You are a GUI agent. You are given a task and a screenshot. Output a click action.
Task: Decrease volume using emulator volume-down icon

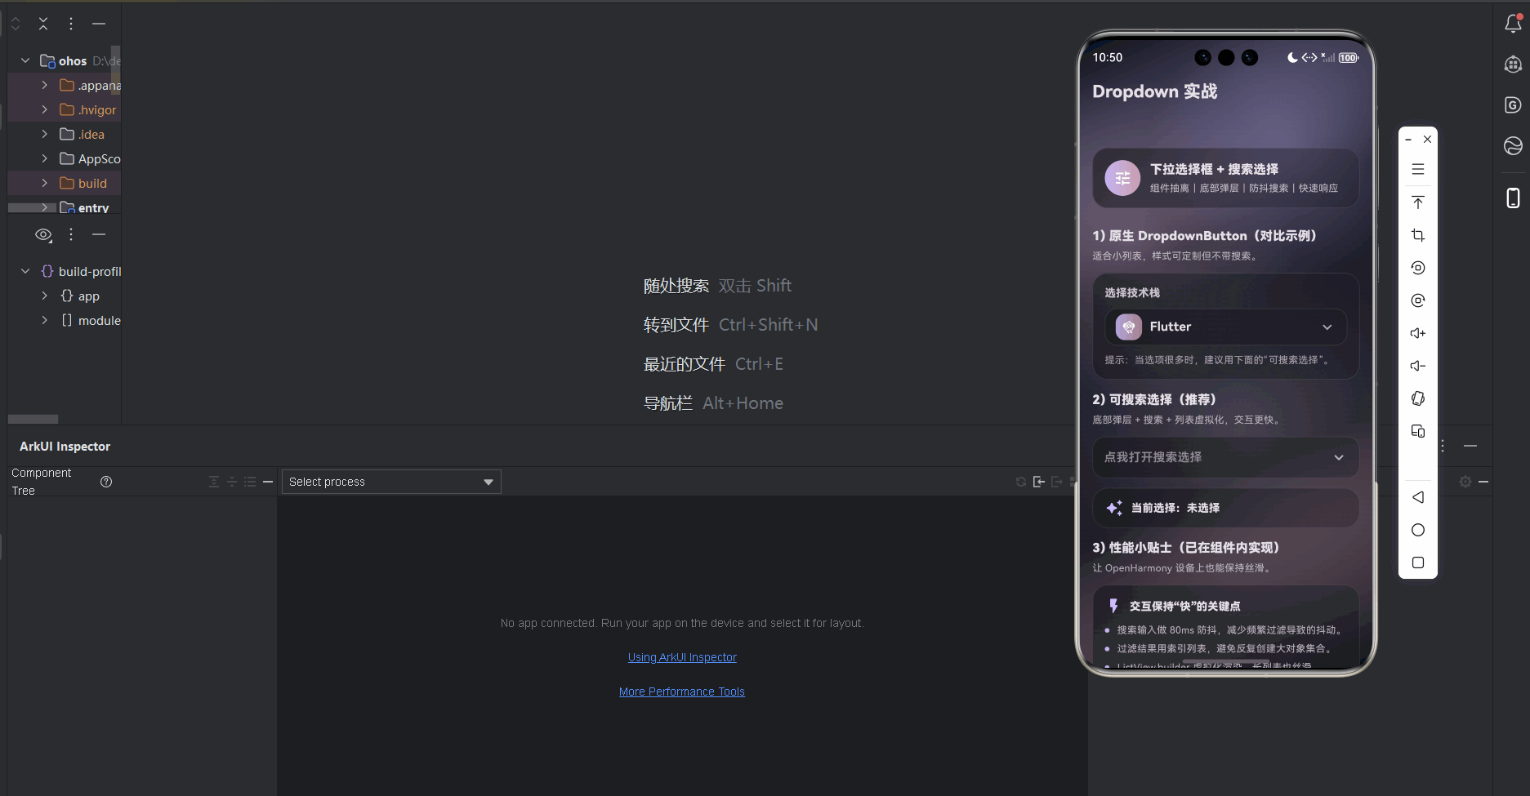(1418, 365)
